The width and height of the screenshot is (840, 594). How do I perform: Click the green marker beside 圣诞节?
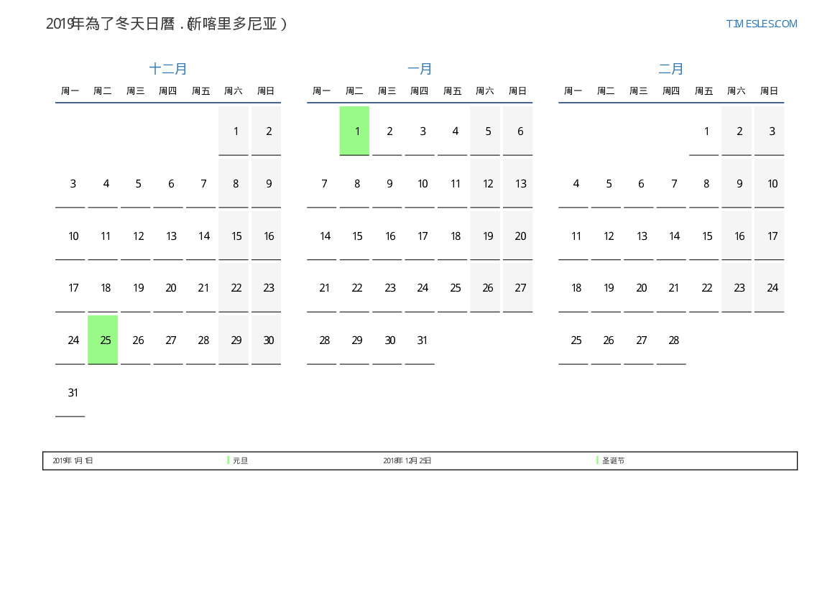(597, 460)
